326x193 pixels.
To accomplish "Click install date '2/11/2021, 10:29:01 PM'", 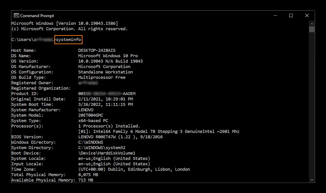I will 105,99.
